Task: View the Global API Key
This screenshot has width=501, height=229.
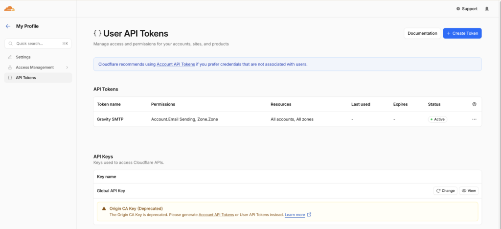Action: tap(469, 191)
